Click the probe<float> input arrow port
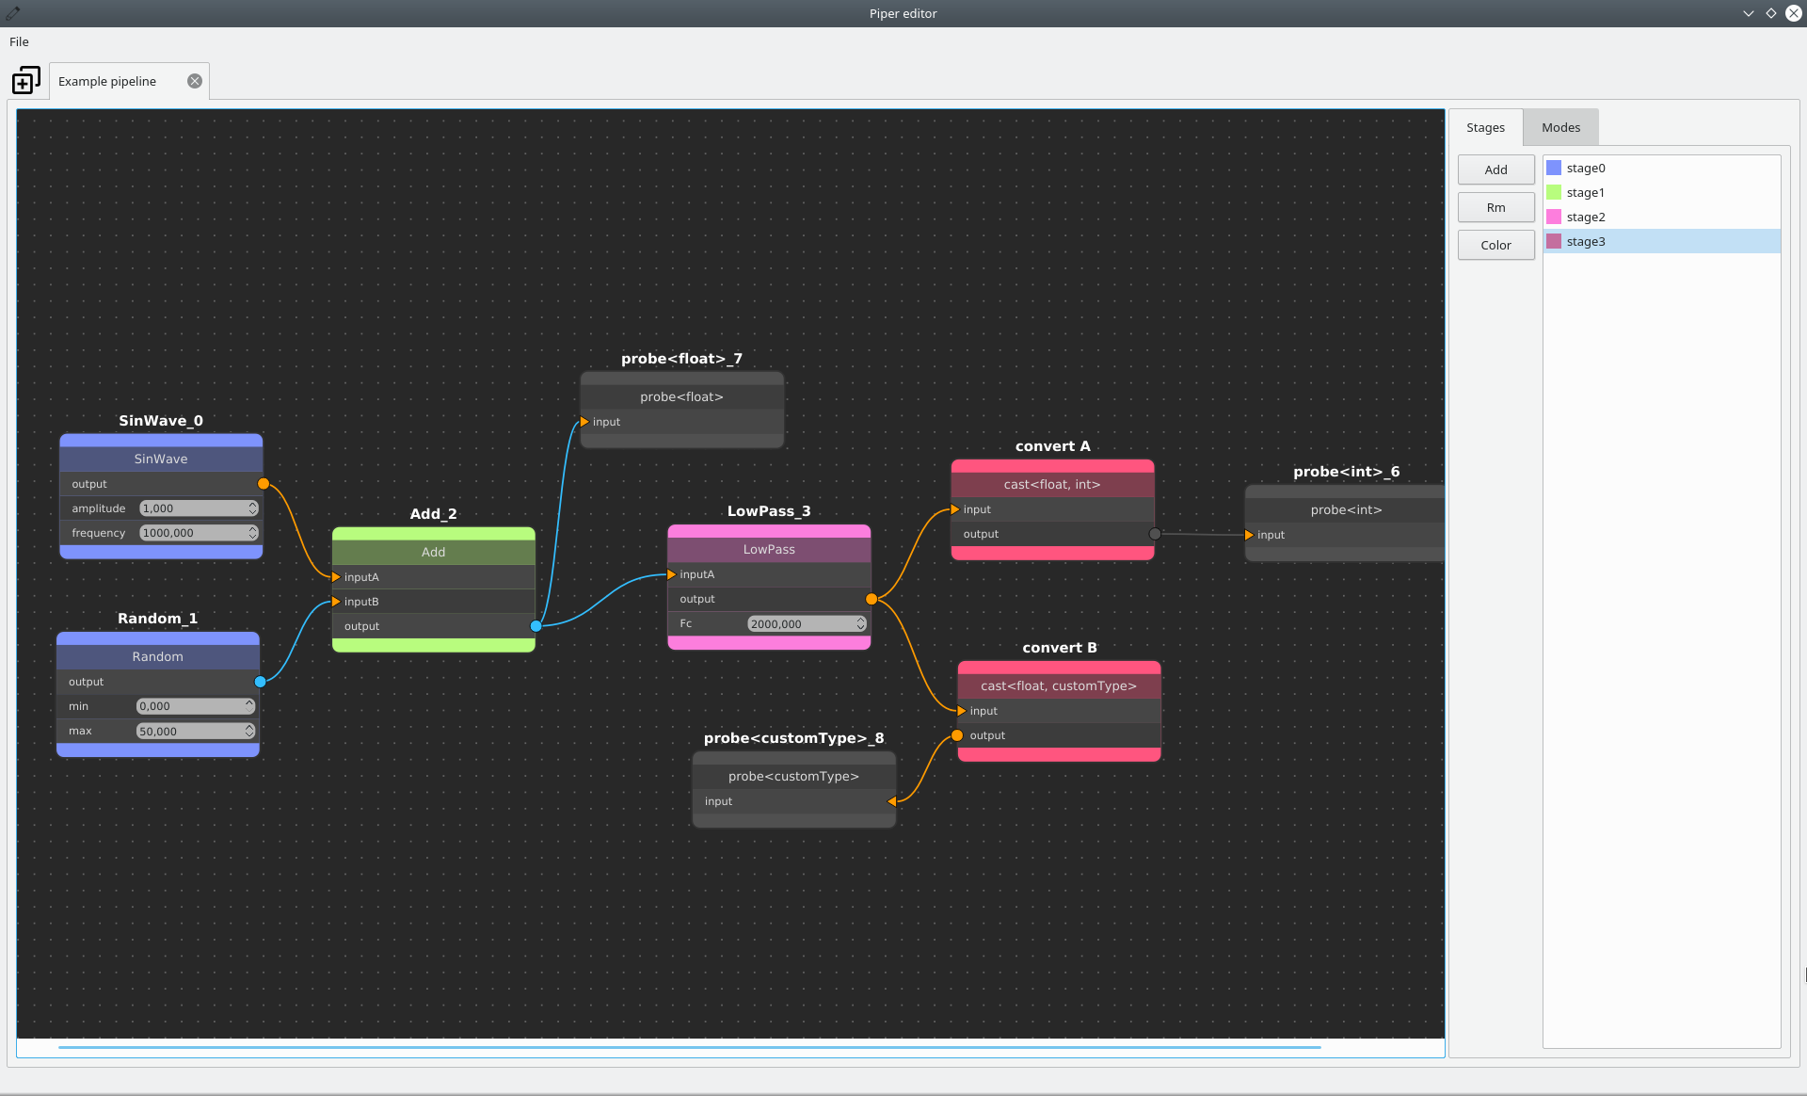 (584, 422)
